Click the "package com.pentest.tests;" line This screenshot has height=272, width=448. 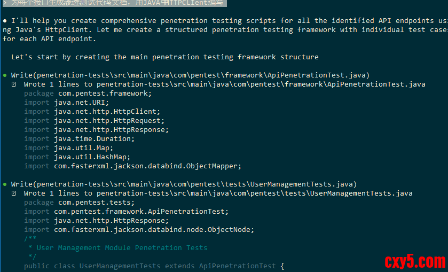79,203
